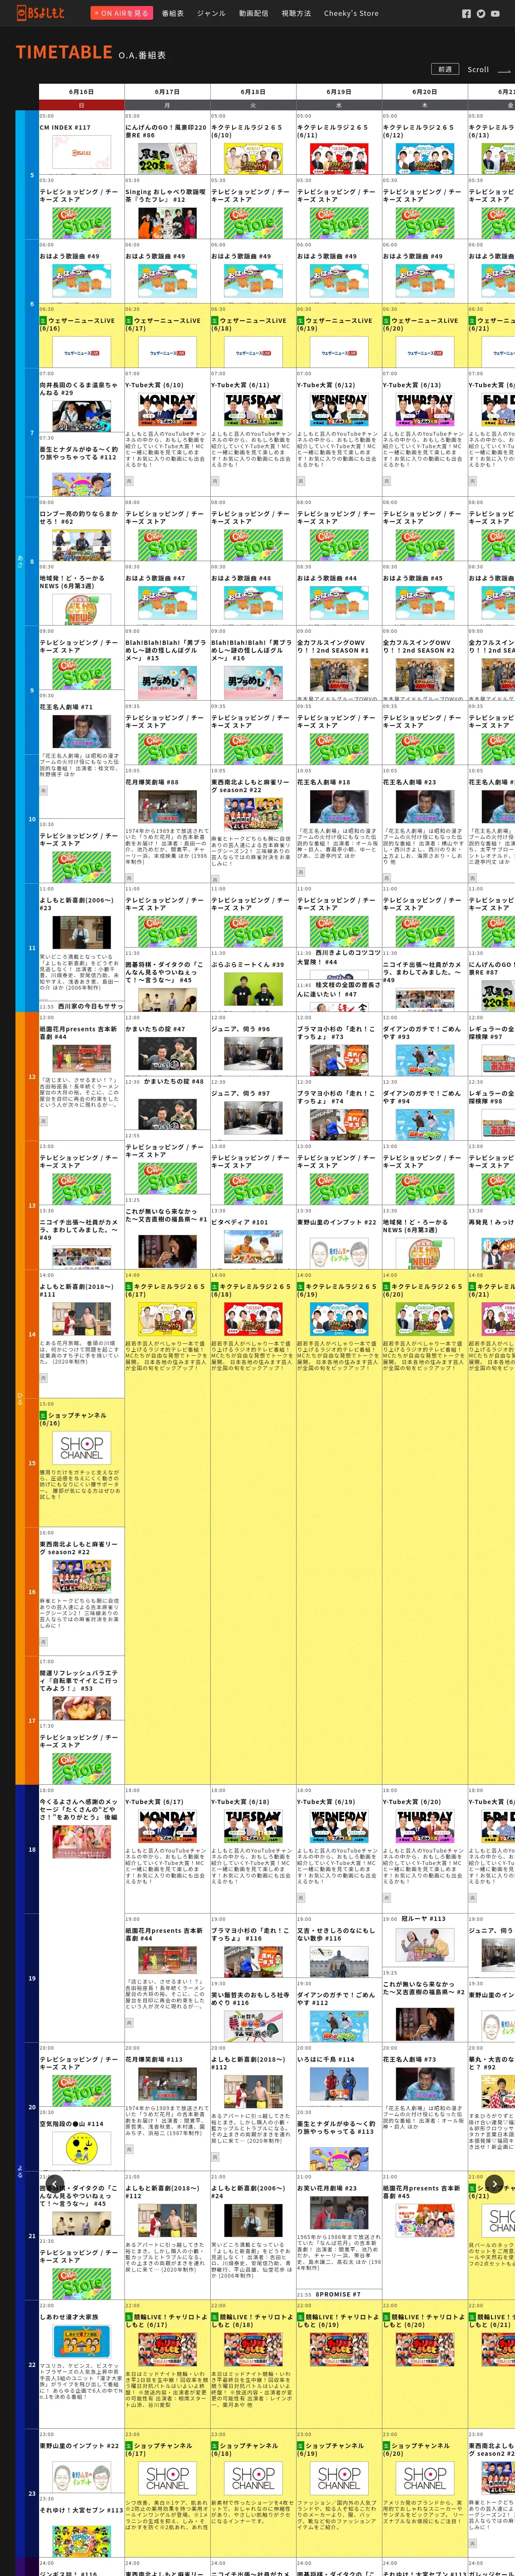Open ロンブー亮の釣りならまかせろ！ #62

pos(81,530)
